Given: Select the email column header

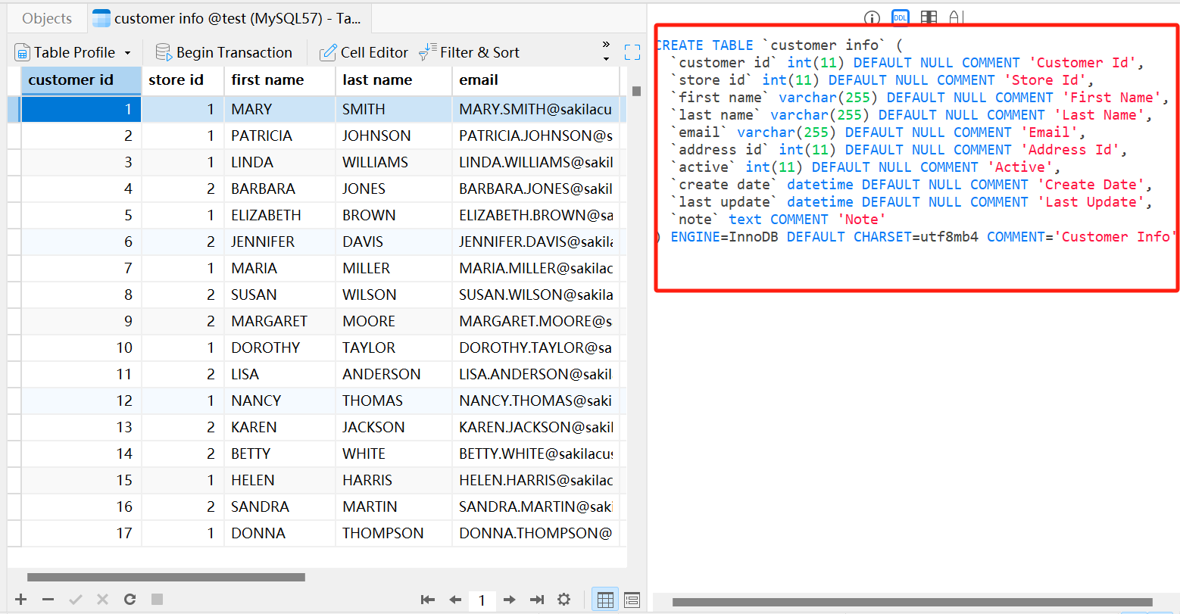Looking at the screenshot, I should coord(535,80).
